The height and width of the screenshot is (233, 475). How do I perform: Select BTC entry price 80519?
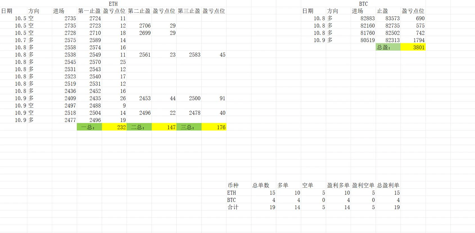click(363, 40)
